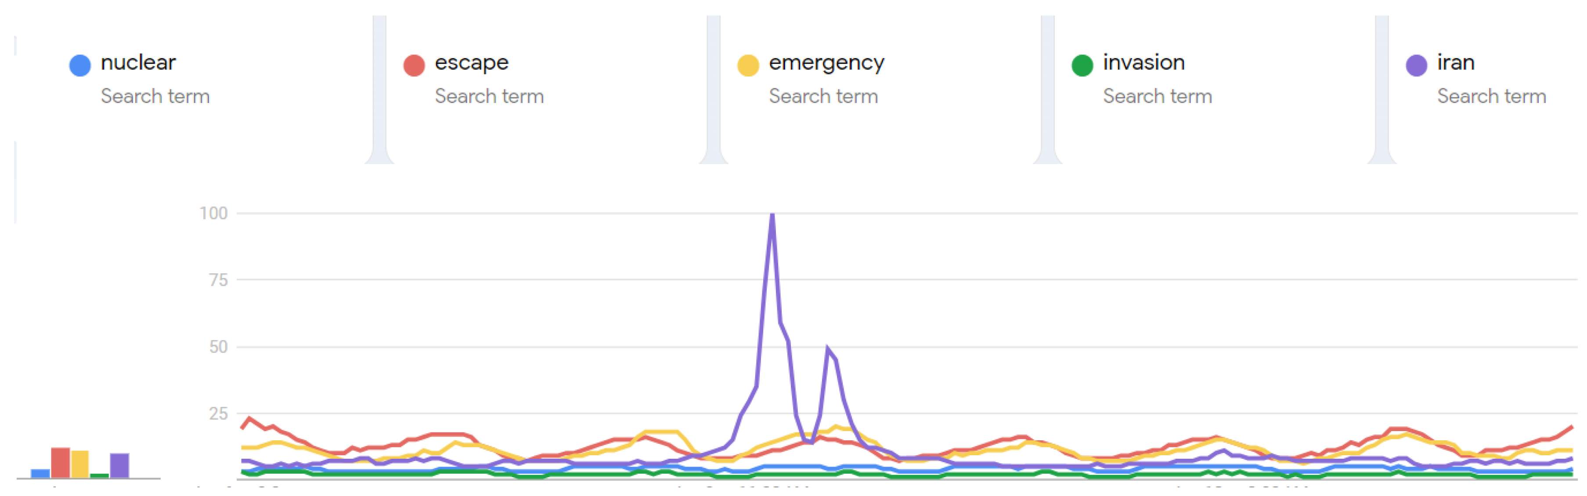1587x496 pixels.
Task: Click the small green invasion average bar
Action: [x=100, y=475]
